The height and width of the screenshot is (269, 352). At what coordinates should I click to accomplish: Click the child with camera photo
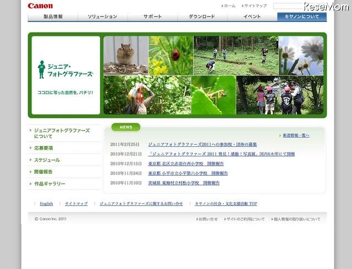click(147, 95)
